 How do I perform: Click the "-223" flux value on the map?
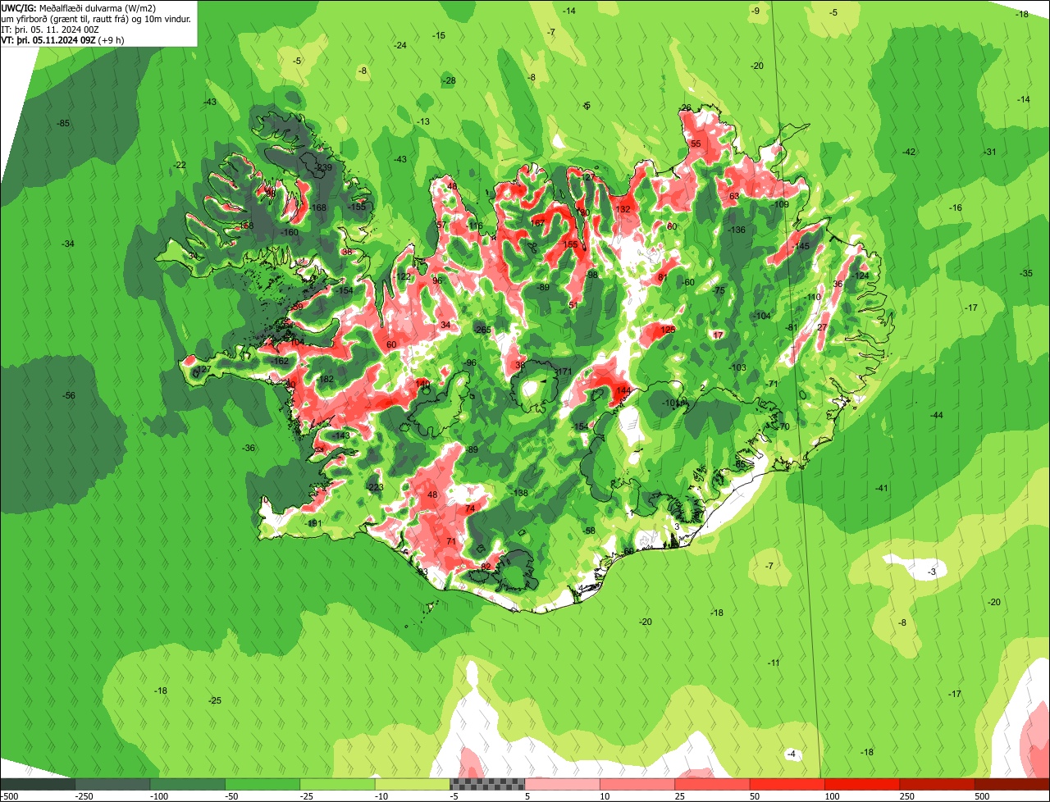(375, 487)
